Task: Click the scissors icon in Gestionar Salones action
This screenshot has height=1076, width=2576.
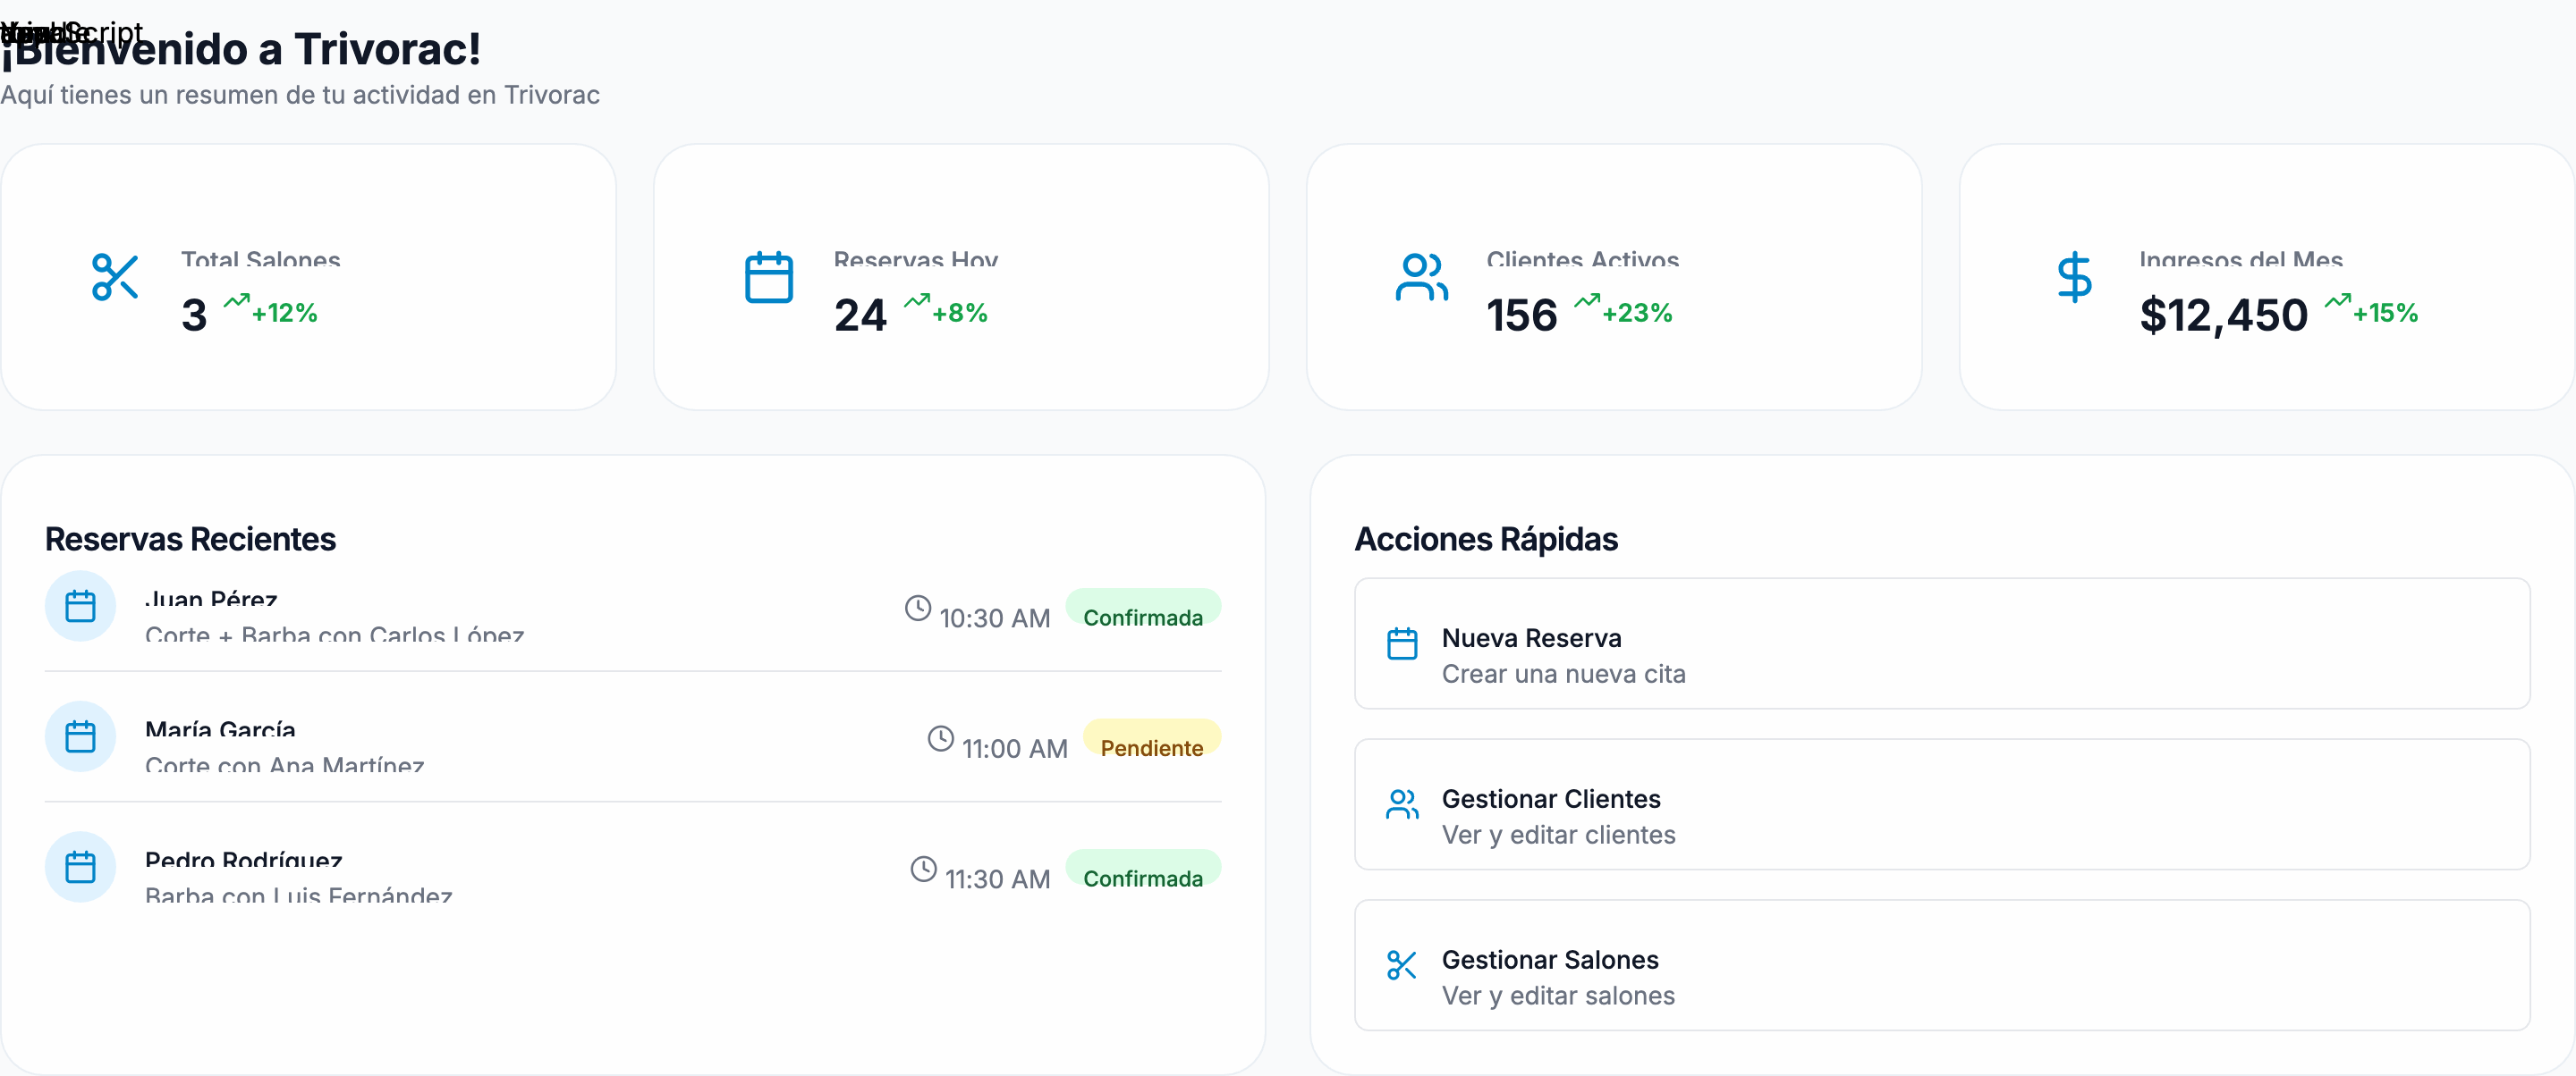Action: pyautogui.click(x=1402, y=965)
